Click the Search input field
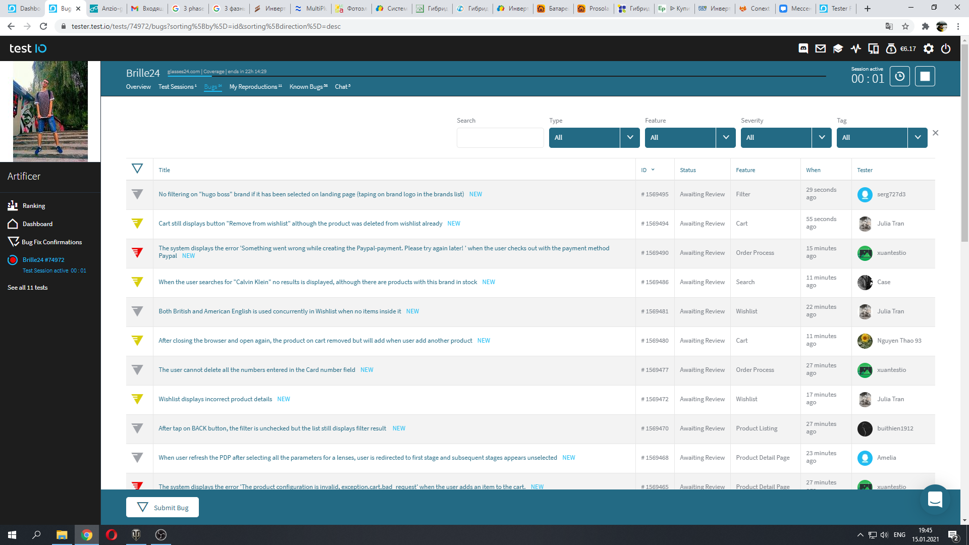 coord(500,137)
